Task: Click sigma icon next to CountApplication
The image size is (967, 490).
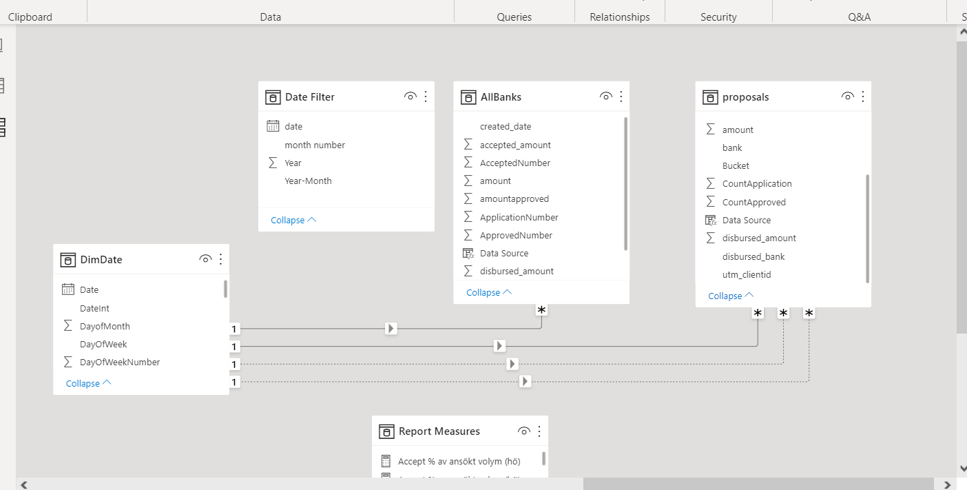Action: click(711, 183)
